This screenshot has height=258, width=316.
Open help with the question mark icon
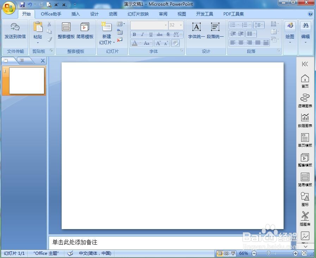click(x=310, y=14)
